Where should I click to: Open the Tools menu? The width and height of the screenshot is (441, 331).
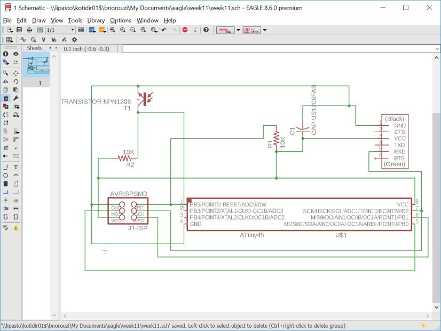(75, 20)
